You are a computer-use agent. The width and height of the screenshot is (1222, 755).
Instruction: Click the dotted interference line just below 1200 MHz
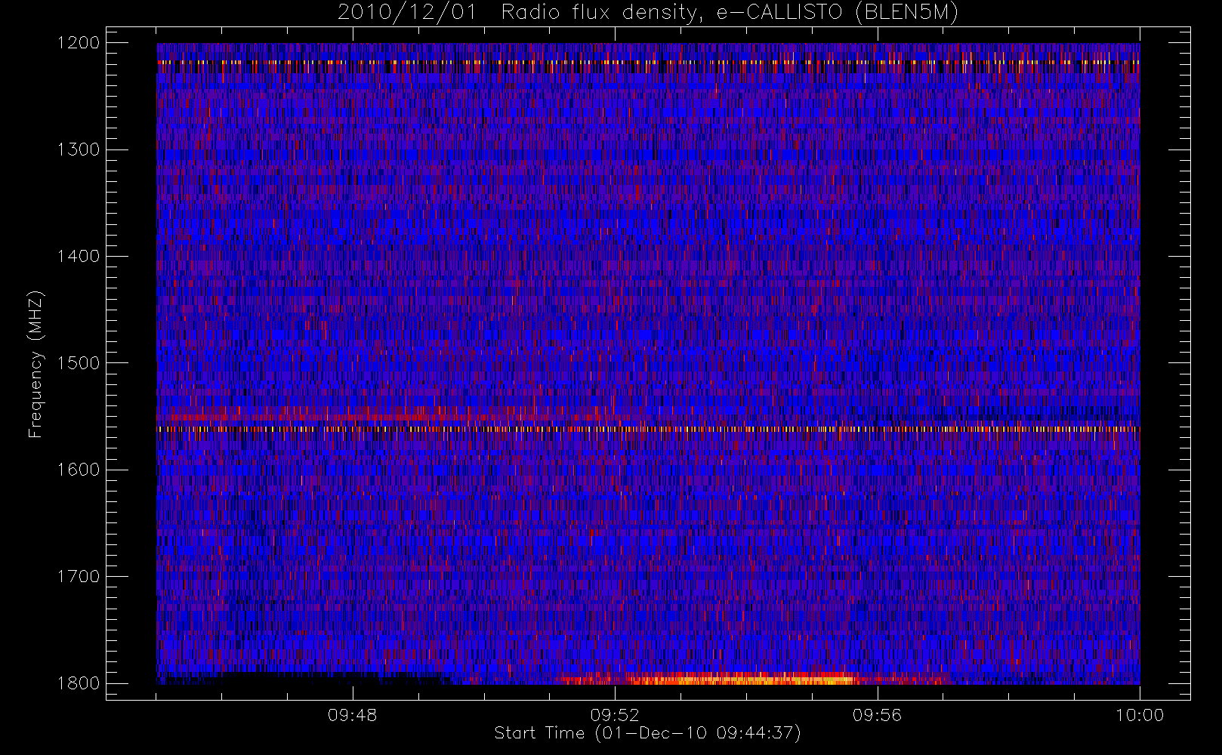[648, 63]
